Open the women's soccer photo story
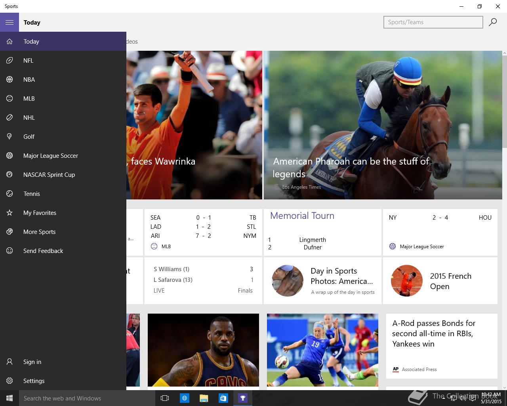The image size is (507, 406). [322, 350]
